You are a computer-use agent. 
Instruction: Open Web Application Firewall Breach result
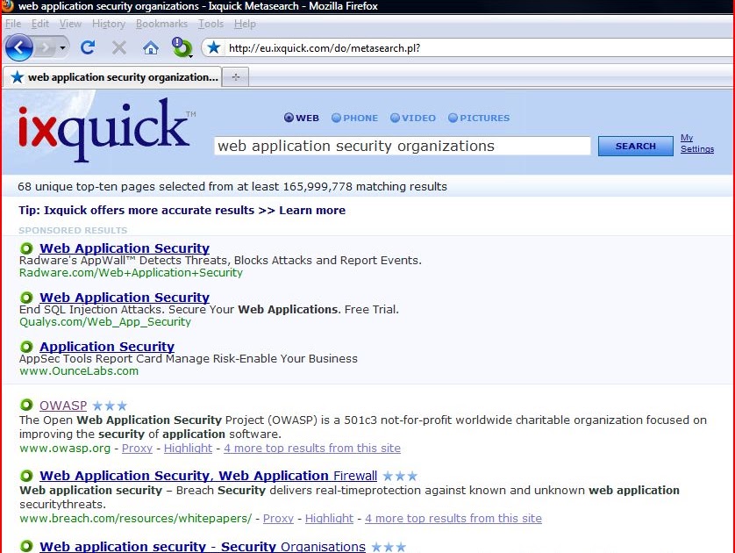(x=208, y=475)
